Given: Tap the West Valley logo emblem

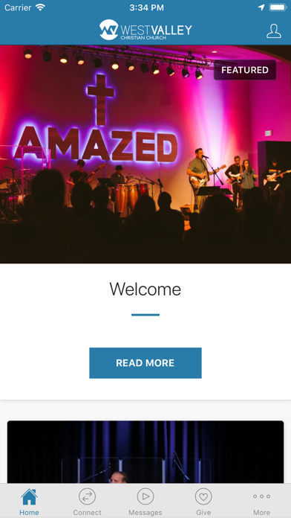Looking at the screenshot, I should point(108,30).
